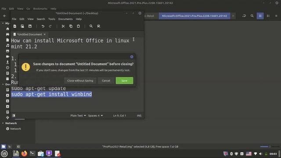Toggle the side pane icon in editor status bar
Viewport: 281px width, 158px height.
pos(14,115)
